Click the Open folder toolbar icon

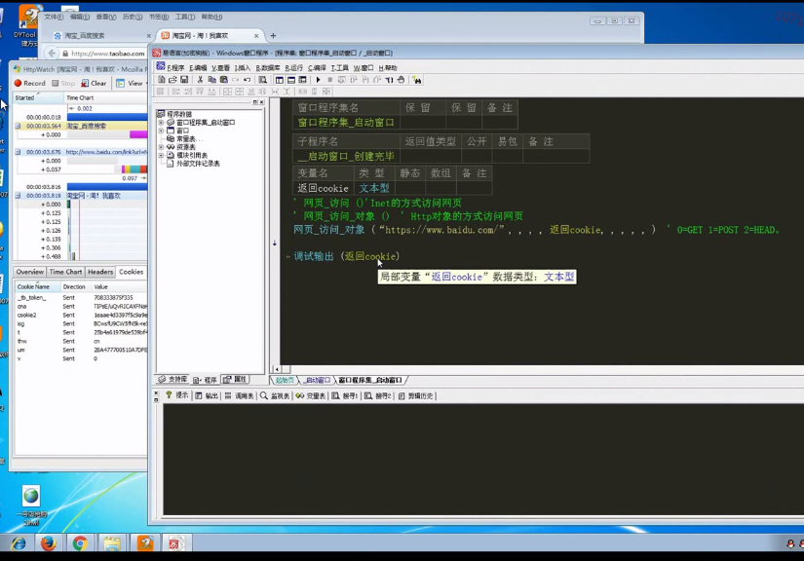172,80
